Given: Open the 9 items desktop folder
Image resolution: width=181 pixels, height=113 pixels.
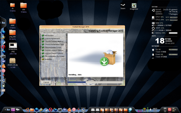Looking at the screenshot, I should pos(23,5).
